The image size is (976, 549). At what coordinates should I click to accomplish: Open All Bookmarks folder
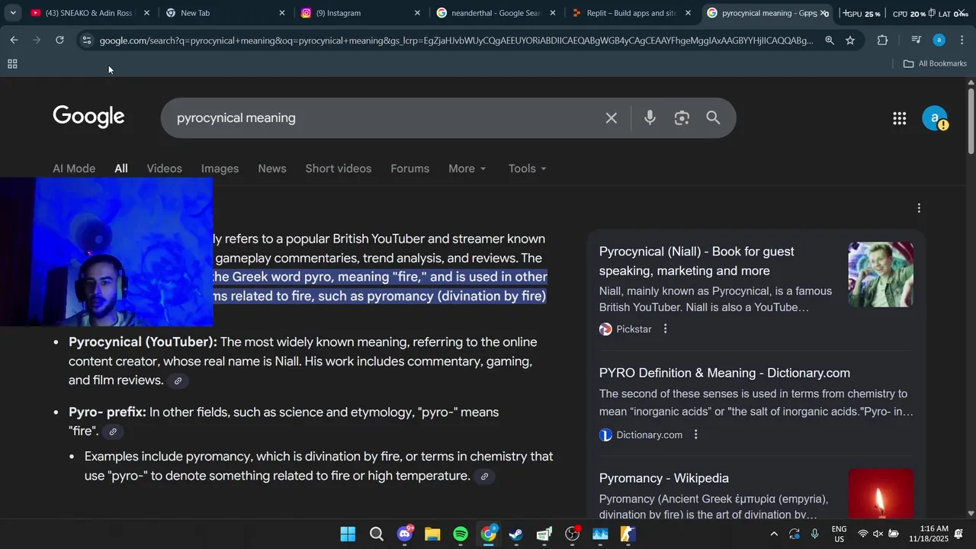pos(935,64)
